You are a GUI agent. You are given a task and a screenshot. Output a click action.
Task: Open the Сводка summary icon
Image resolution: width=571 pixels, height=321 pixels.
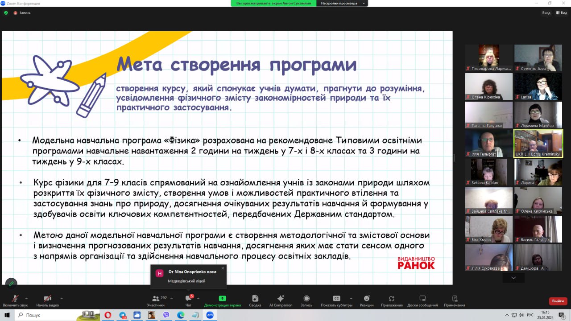(255, 299)
